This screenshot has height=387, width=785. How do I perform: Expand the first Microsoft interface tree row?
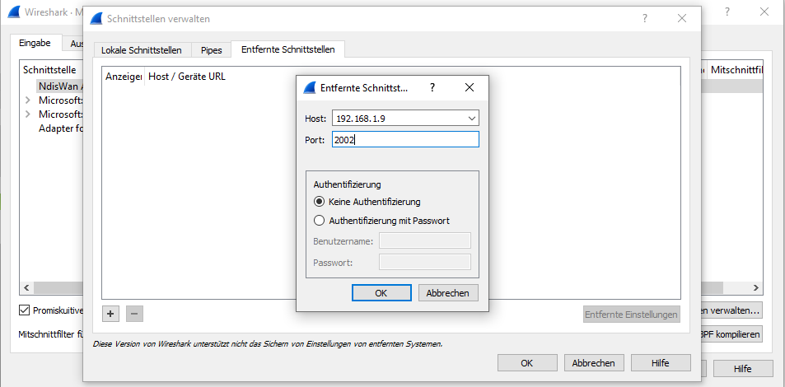point(28,100)
